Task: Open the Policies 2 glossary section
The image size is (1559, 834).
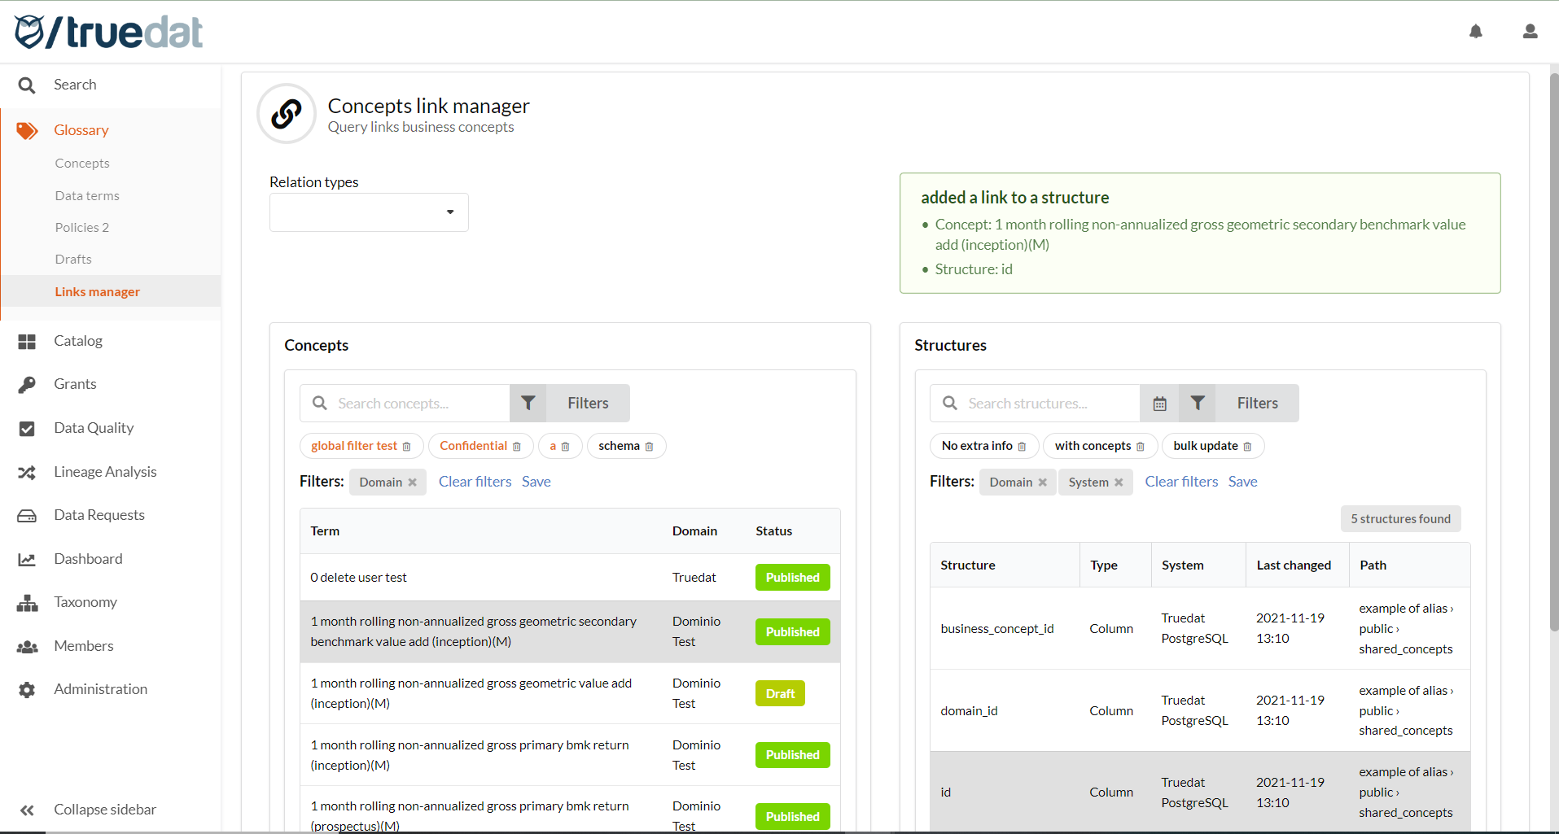Action: pyautogui.click(x=81, y=227)
